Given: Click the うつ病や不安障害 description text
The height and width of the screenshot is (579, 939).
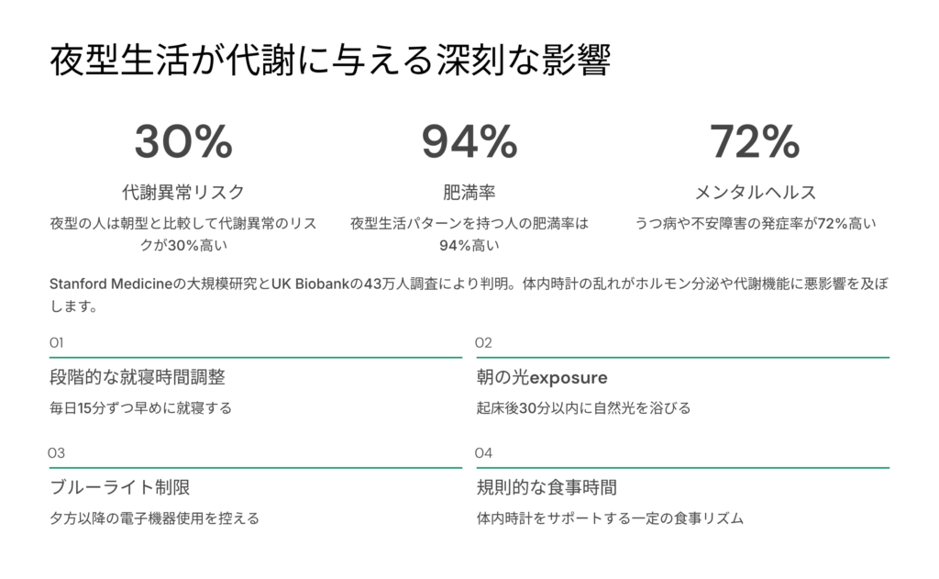Looking at the screenshot, I should (755, 223).
